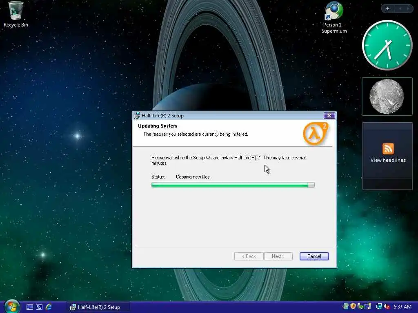Image resolution: width=418 pixels, height=313 pixels.
Task: Open View headlines in the feed gadget
Action: coord(388,160)
